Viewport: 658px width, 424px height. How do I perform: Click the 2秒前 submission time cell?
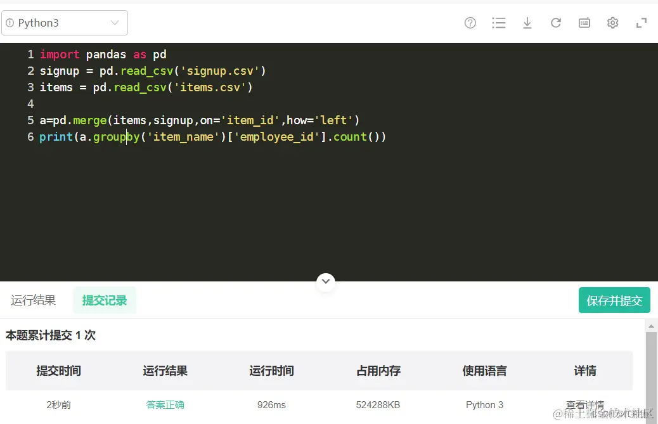click(x=59, y=405)
